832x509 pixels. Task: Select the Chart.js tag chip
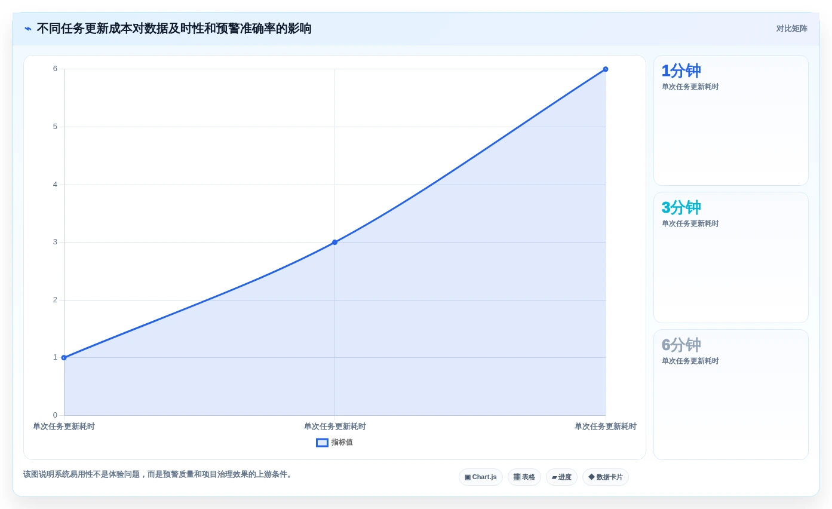[x=481, y=477]
